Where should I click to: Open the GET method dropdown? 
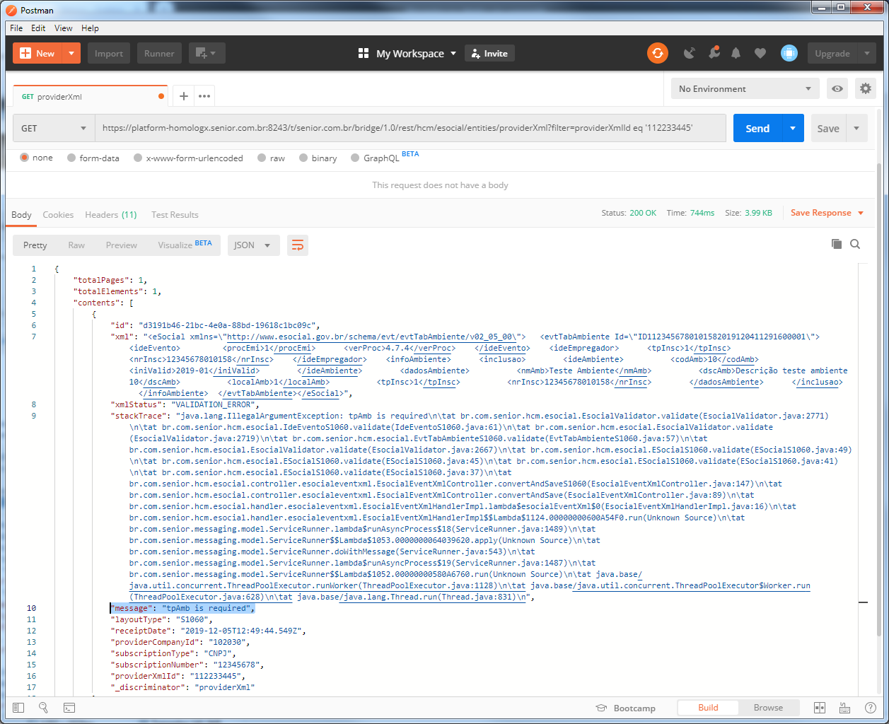click(x=54, y=128)
